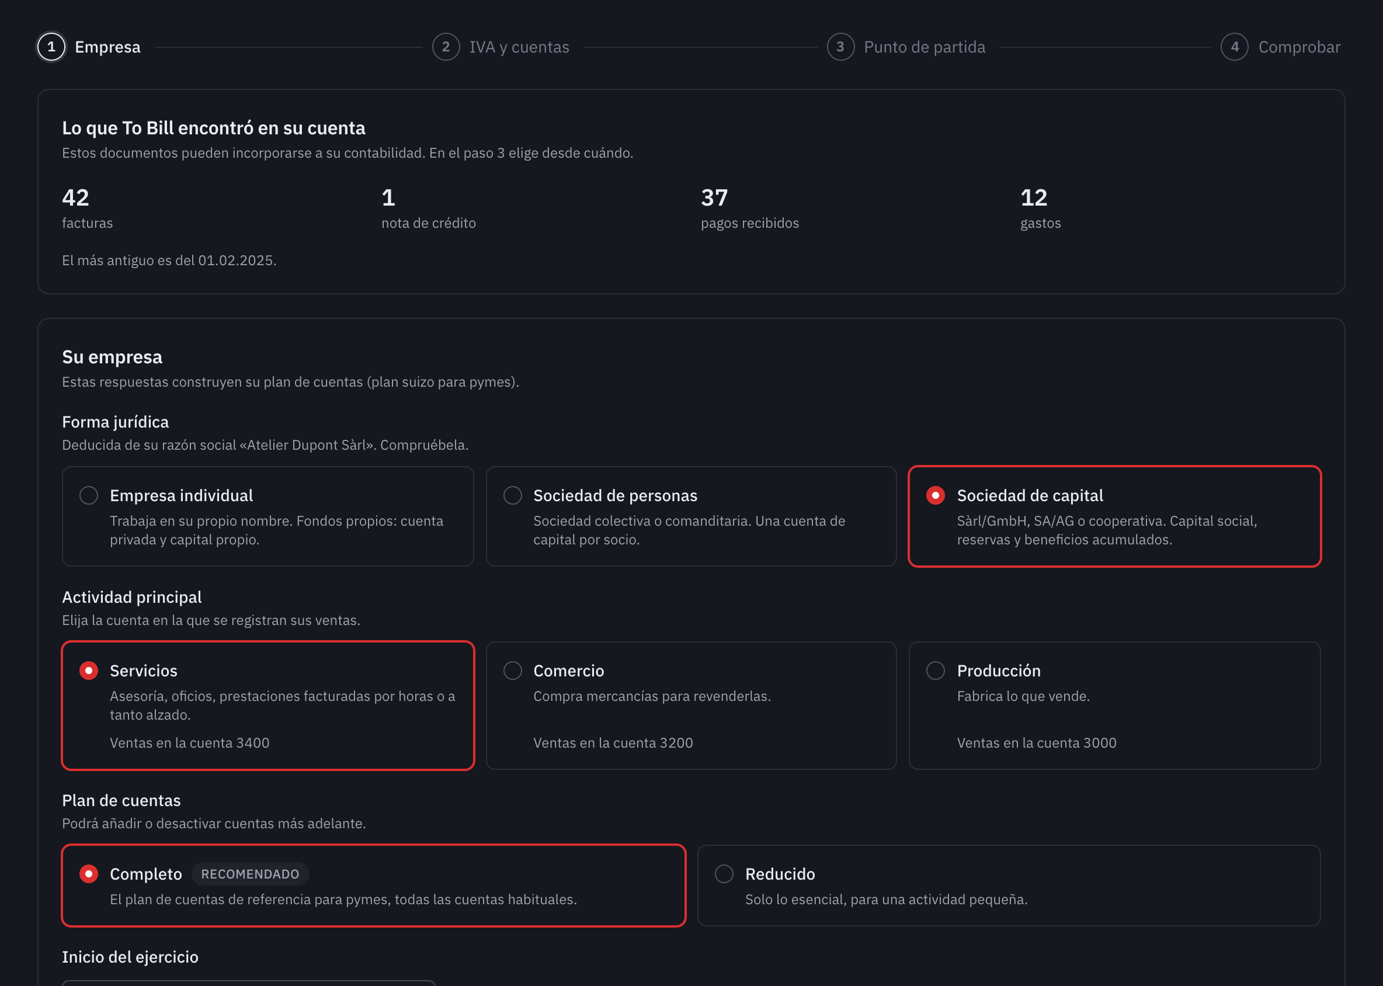
Task: Open the Comprobar step label
Action: click(x=1299, y=47)
